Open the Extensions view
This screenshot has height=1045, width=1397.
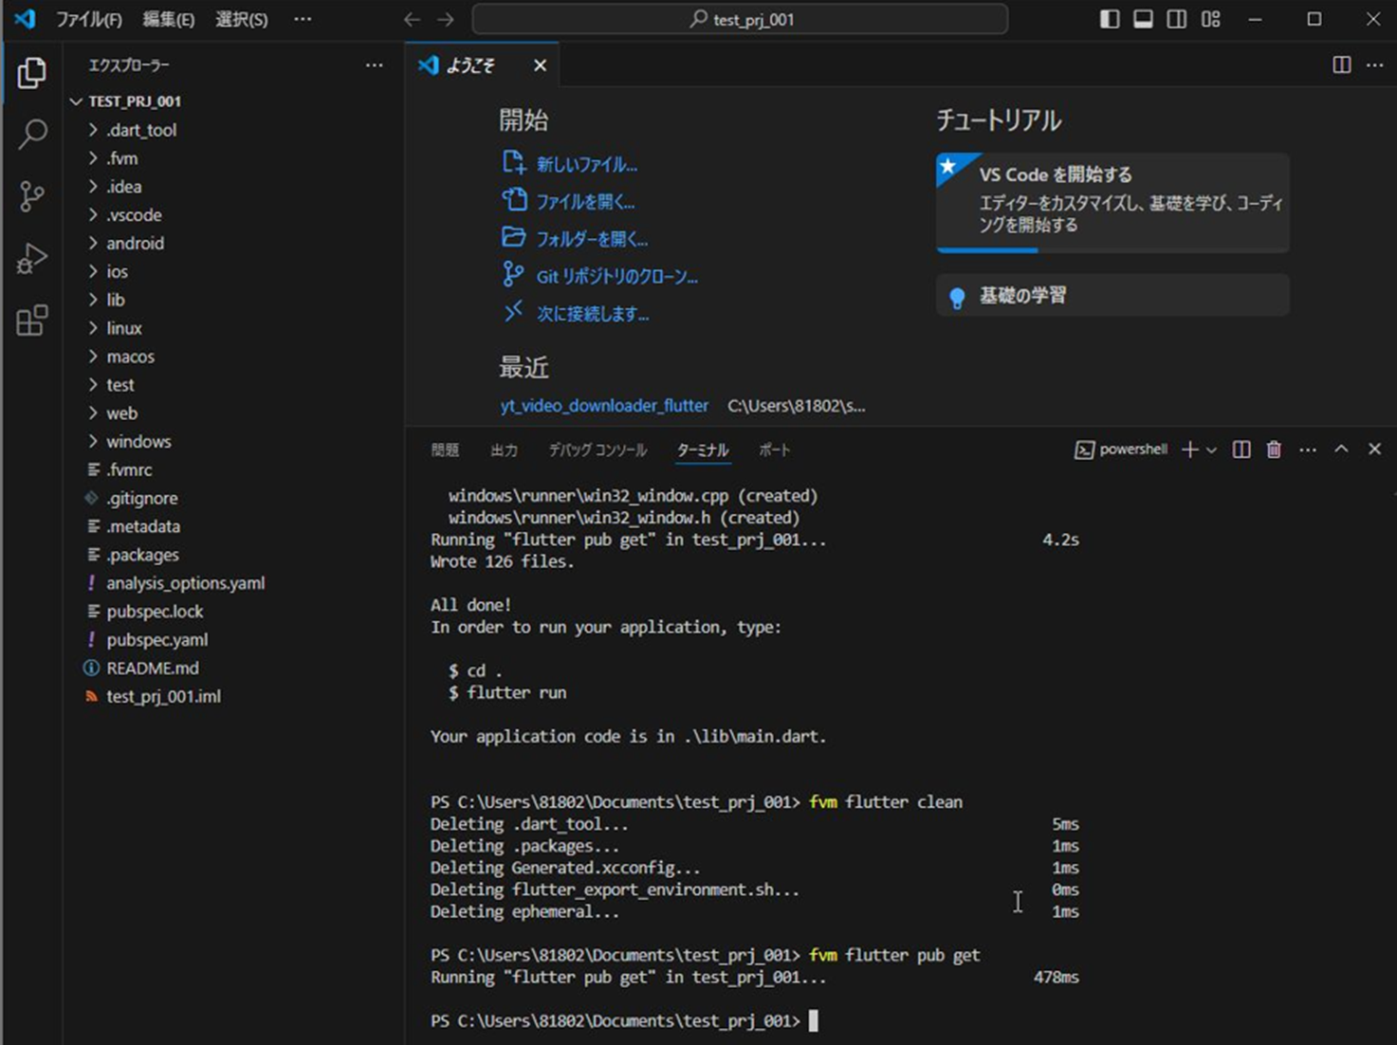[32, 321]
